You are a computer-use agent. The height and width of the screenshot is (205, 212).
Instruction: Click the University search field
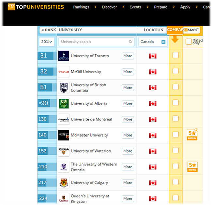click(x=93, y=42)
